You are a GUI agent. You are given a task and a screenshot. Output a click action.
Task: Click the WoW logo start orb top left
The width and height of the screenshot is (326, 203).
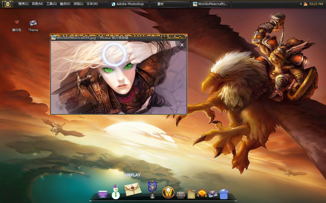click(7, 4)
